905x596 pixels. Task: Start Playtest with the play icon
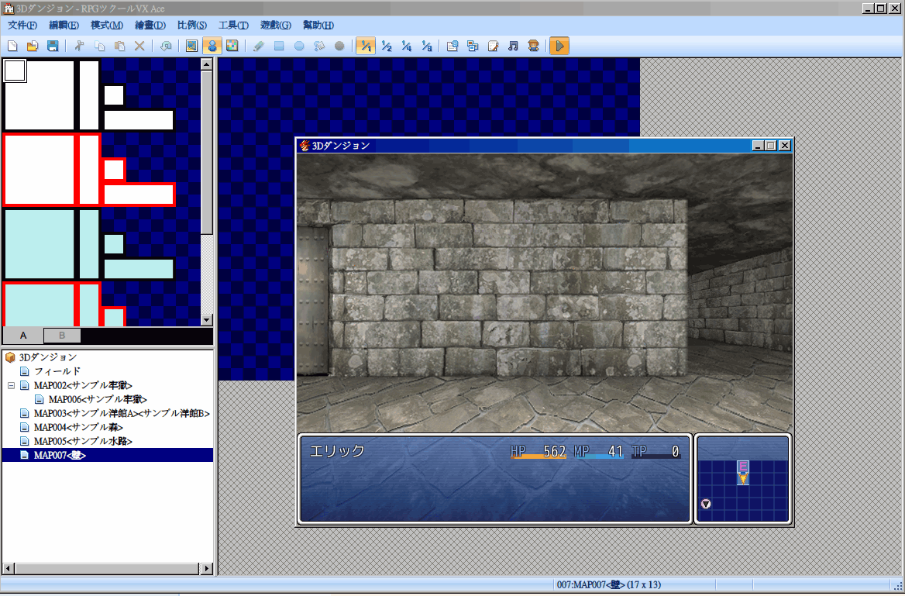[x=559, y=47]
